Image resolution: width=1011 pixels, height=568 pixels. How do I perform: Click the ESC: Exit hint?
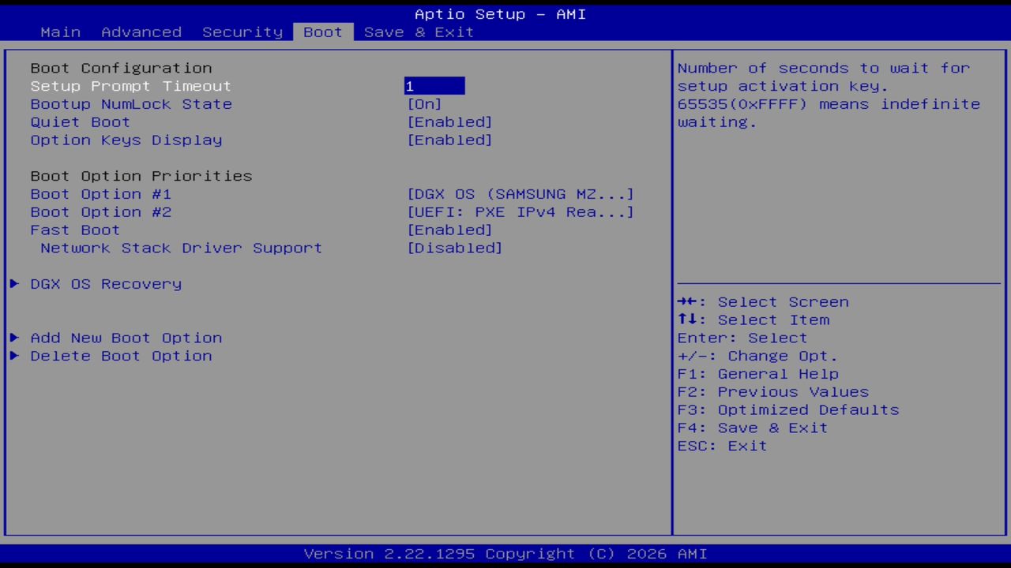(x=723, y=447)
